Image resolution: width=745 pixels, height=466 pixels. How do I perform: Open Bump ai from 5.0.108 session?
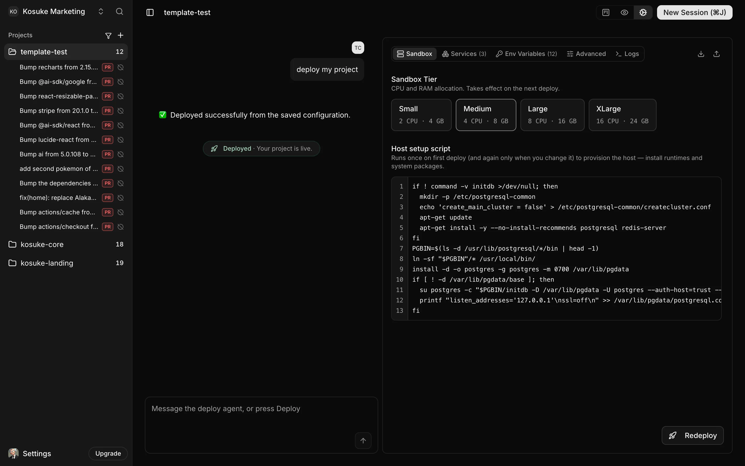(x=57, y=154)
